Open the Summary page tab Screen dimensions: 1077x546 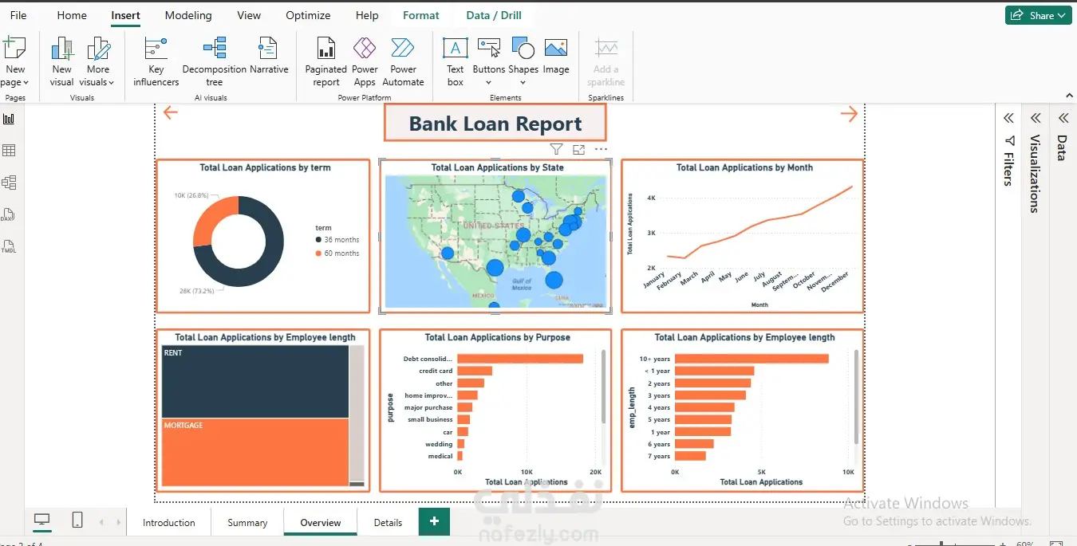point(247,523)
